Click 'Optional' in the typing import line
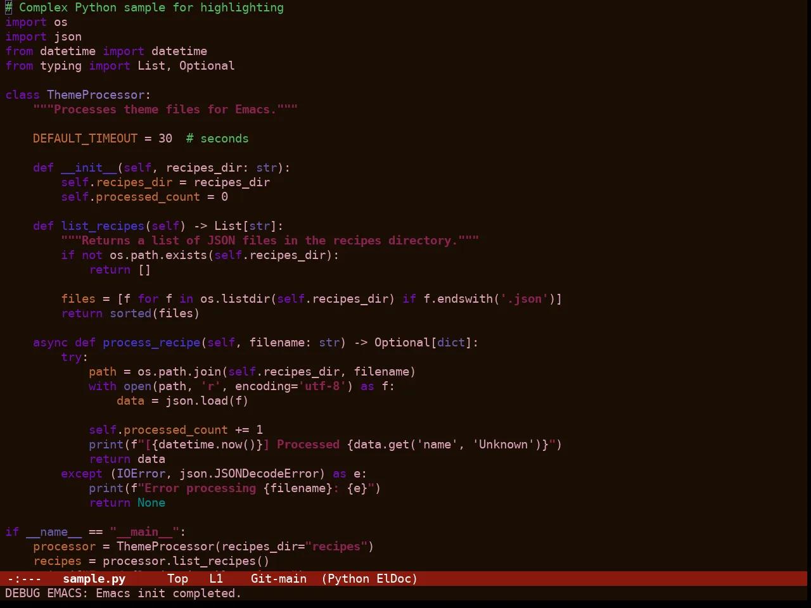The height and width of the screenshot is (608, 811). click(x=207, y=66)
